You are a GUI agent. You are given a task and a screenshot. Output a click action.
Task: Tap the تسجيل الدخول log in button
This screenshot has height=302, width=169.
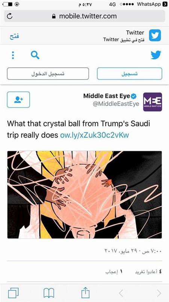point(48,74)
